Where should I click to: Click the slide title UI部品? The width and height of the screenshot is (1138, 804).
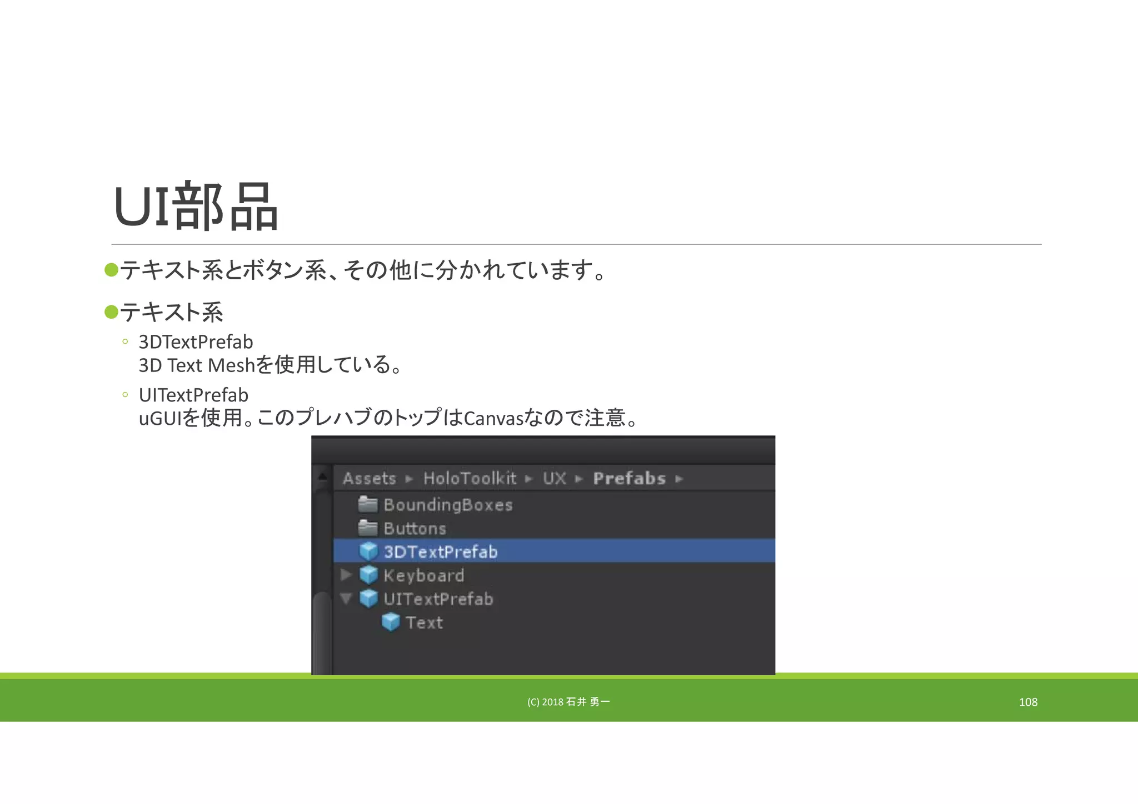[196, 206]
